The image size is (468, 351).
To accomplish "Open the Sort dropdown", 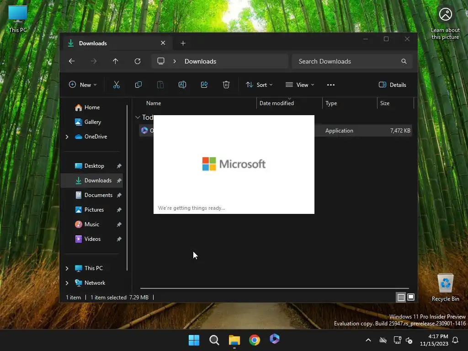I will click(259, 85).
